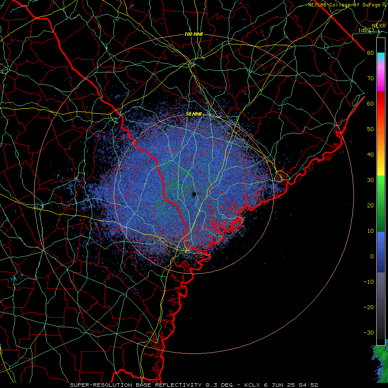Click the -20 value on the dBZ scale
Image resolution: width=388 pixels, height=388 pixels.
(x=369, y=307)
